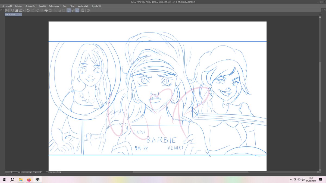The height and width of the screenshot is (183, 326).
Task: Click the Open file folder icon
Action: 17,10
